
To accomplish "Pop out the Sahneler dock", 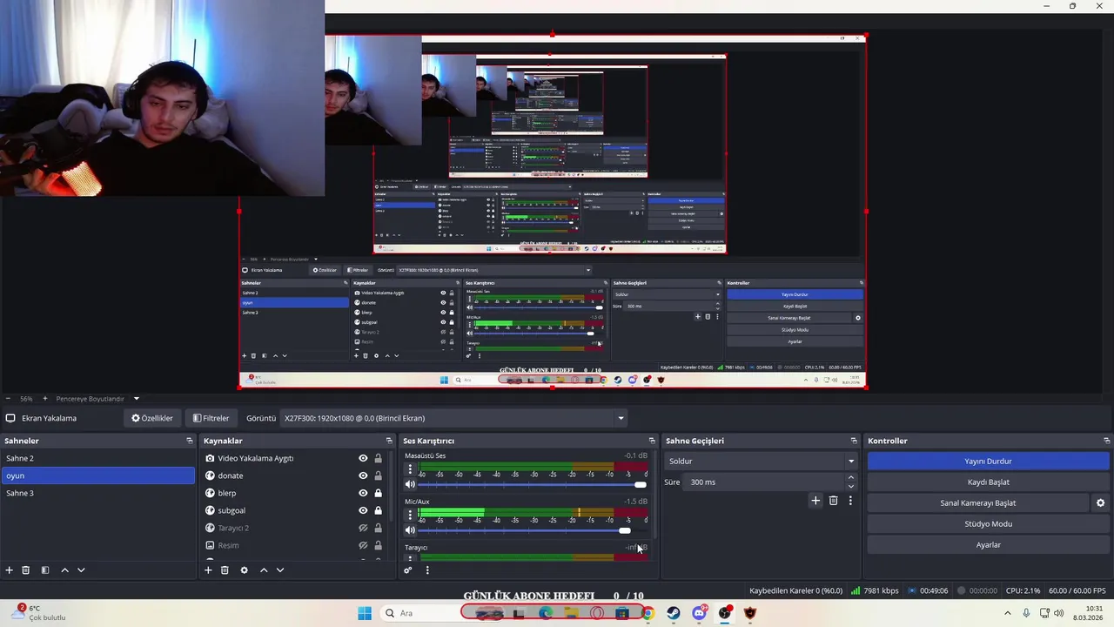I will 189,441.
